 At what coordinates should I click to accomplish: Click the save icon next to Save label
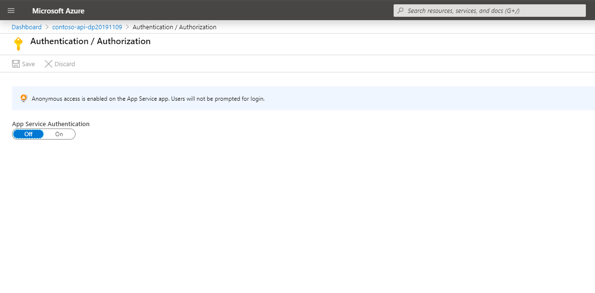pyautogui.click(x=15, y=63)
